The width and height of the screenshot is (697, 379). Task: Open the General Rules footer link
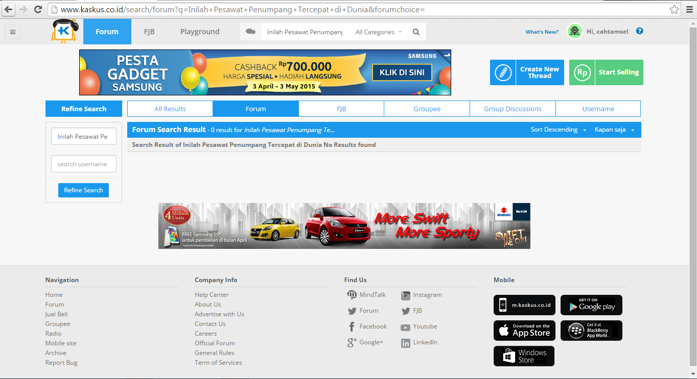214,353
